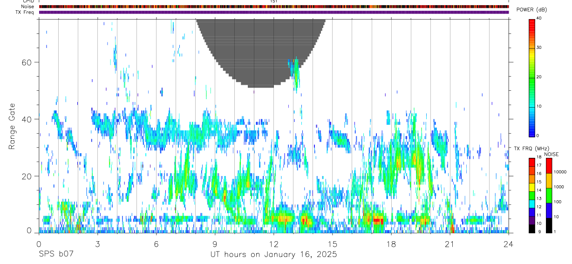The width and height of the screenshot is (572, 264).
Task: Click the hour 6 tick label on the time axis
Action: click(x=156, y=244)
